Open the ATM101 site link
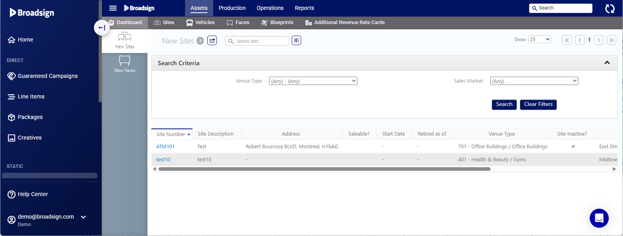Image resolution: width=623 pixels, height=236 pixels. point(165,147)
